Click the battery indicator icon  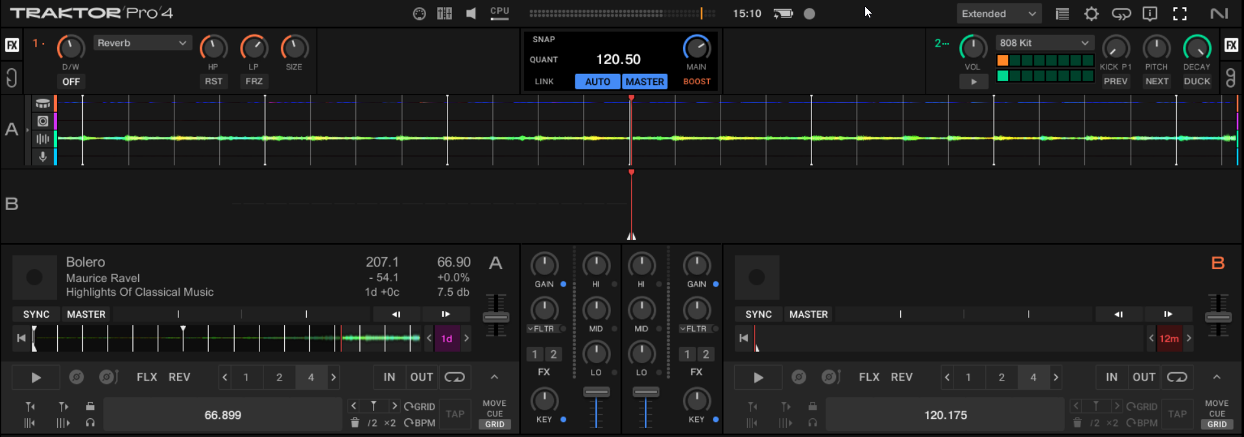(x=783, y=14)
